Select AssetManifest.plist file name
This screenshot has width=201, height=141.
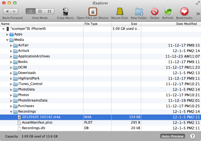click(37, 122)
